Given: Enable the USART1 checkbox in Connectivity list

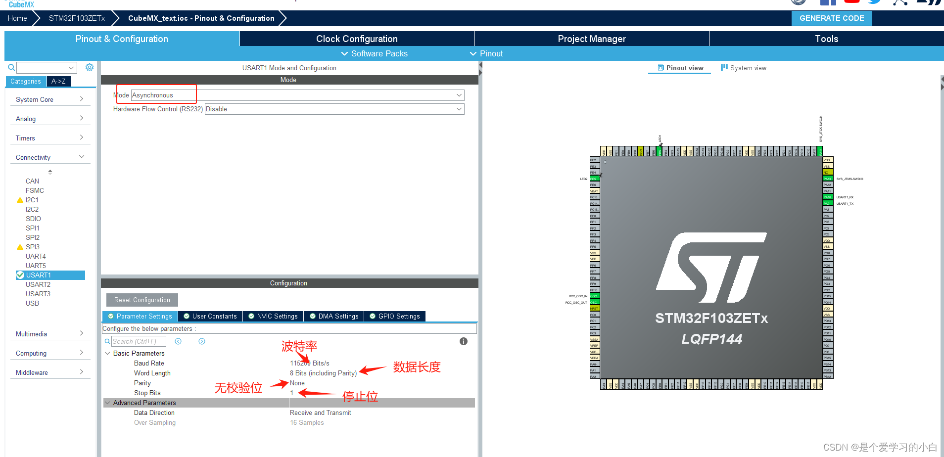Looking at the screenshot, I should pyautogui.click(x=20, y=275).
